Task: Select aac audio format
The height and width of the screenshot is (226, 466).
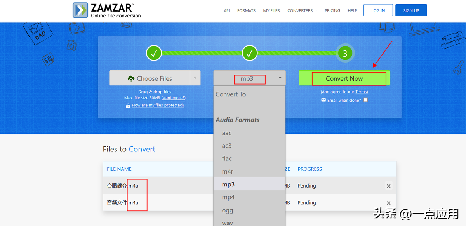Action: point(249,133)
